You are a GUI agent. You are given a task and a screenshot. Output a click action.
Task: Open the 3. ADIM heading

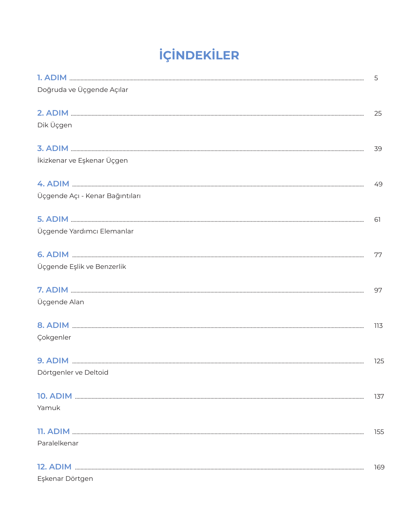53,148
